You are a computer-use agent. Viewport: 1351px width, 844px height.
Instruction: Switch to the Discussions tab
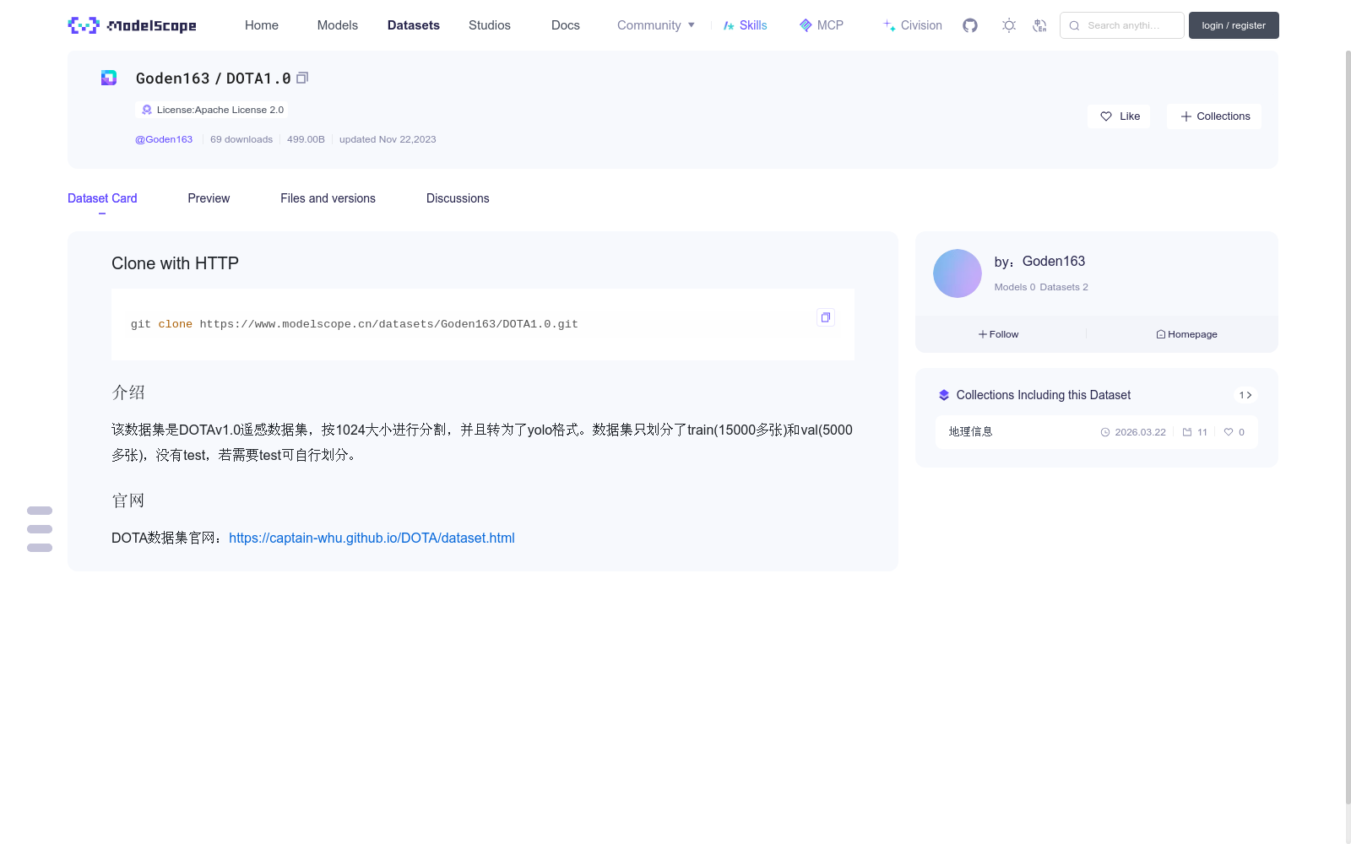(458, 198)
